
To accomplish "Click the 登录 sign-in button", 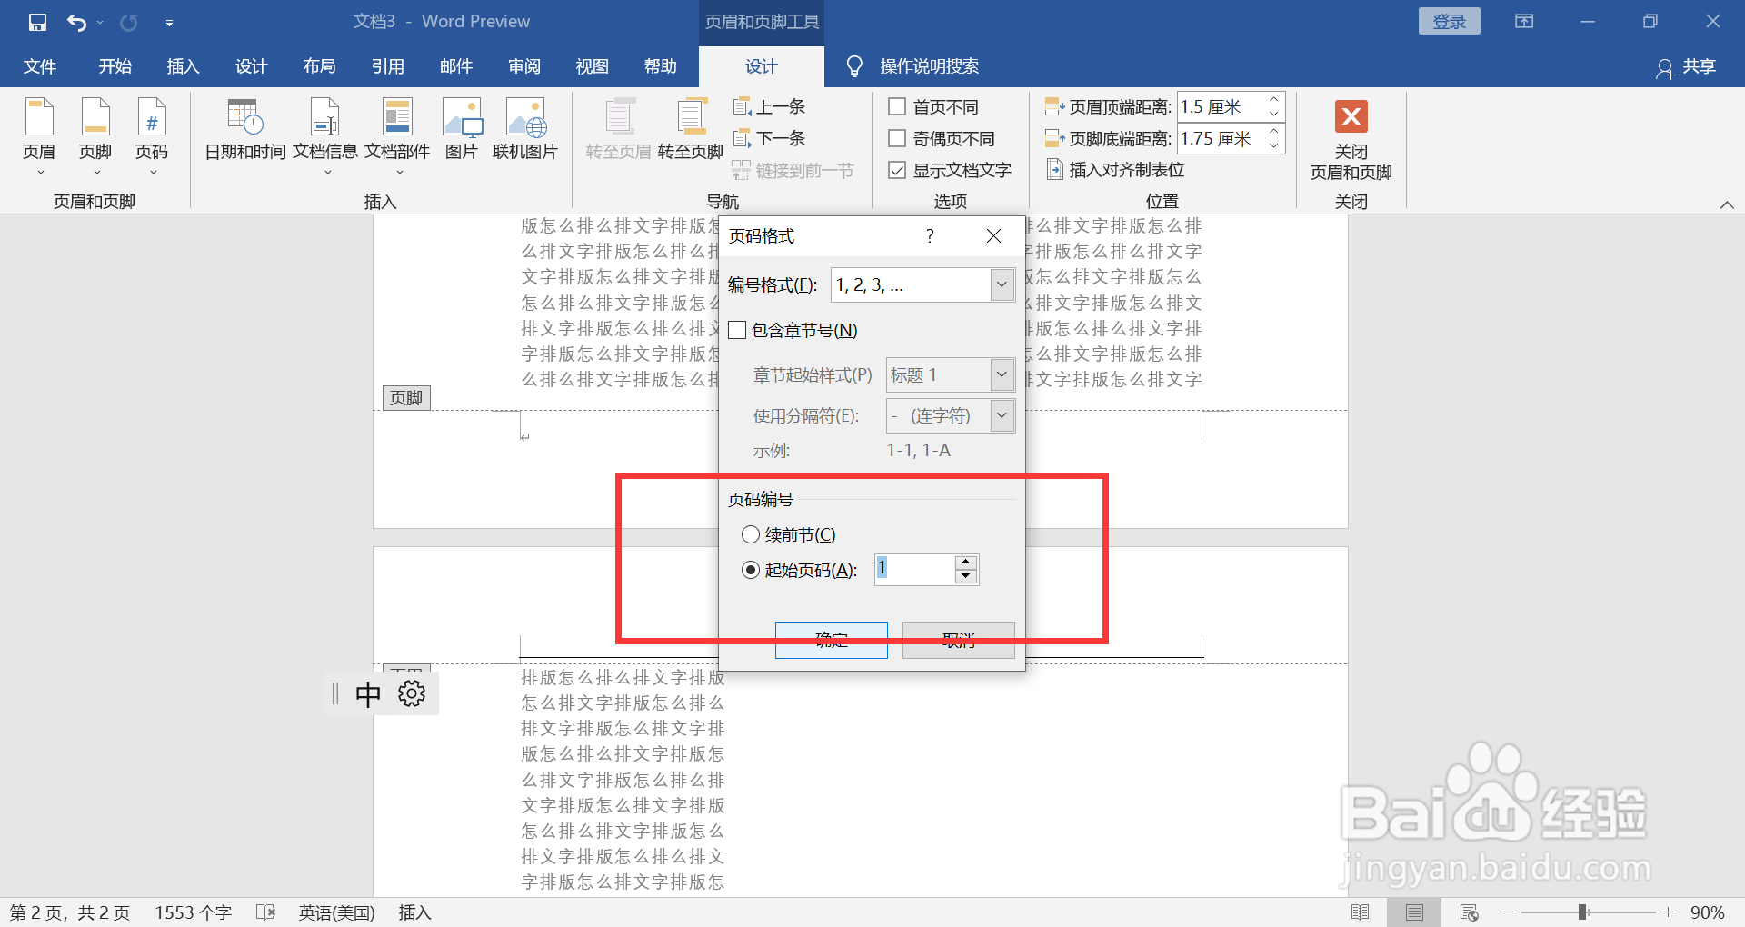I will [1450, 22].
